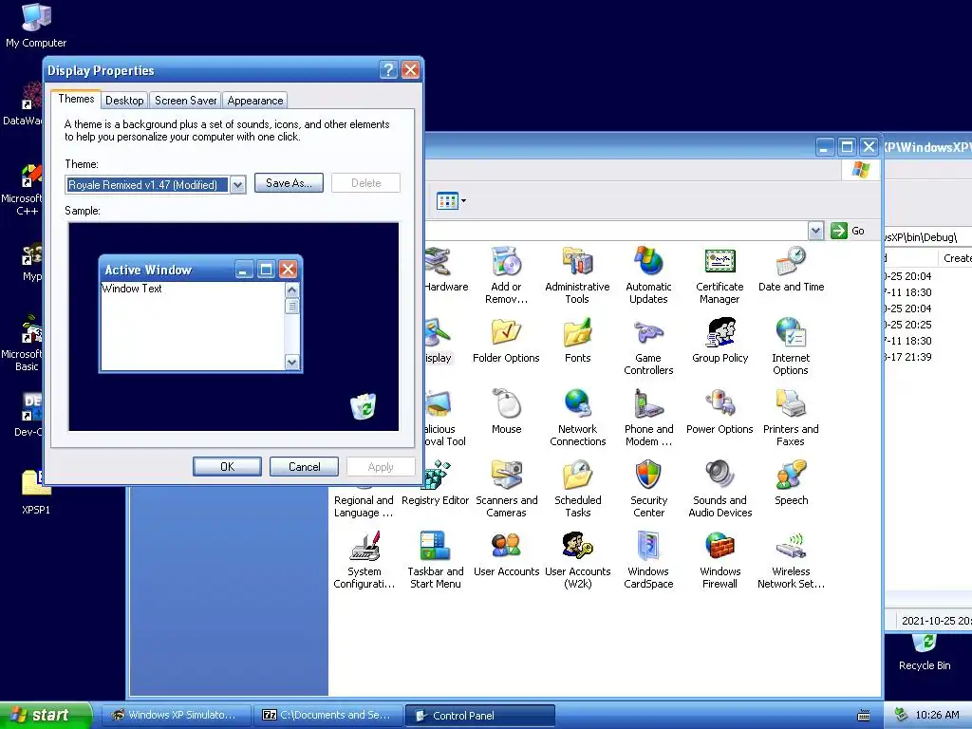972x729 pixels.
Task: Open Date and Time icon
Action: 791,270
